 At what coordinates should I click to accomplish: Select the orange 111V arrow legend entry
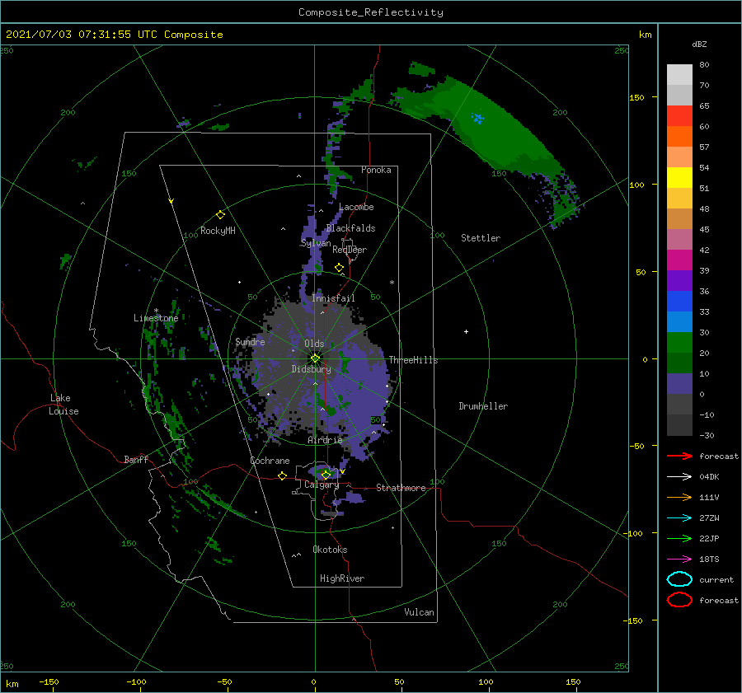point(679,497)
